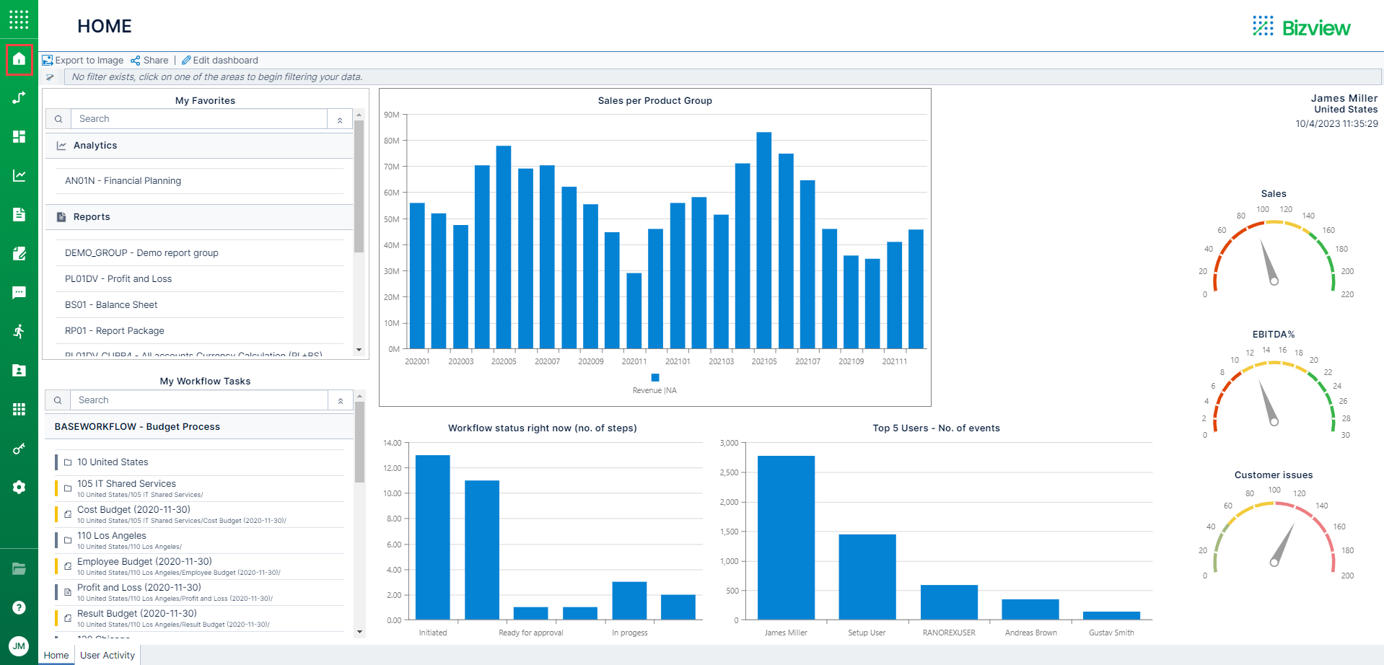This screenshot has height=665, width=1384.
Task: Open Employee Budget (2020-11-30) task
Action: pyautogui.click(x=144, y=561)
